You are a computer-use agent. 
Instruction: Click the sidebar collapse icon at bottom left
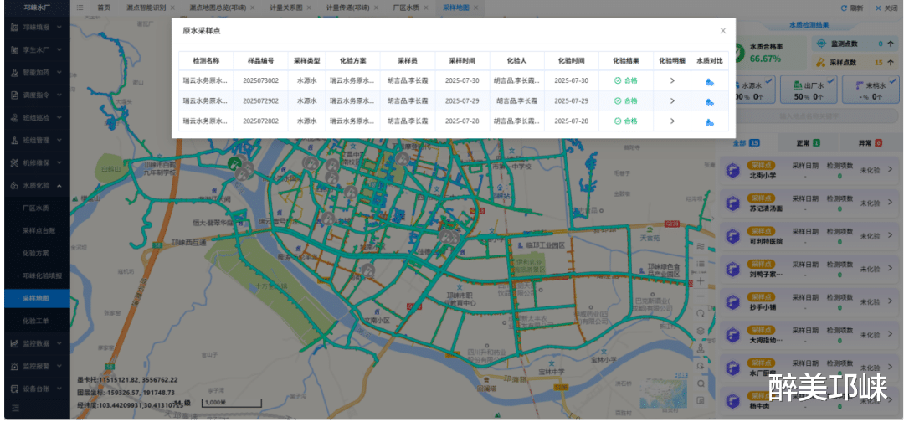(16, 408)
